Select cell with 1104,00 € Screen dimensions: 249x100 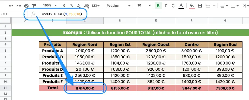pos(120,63)
